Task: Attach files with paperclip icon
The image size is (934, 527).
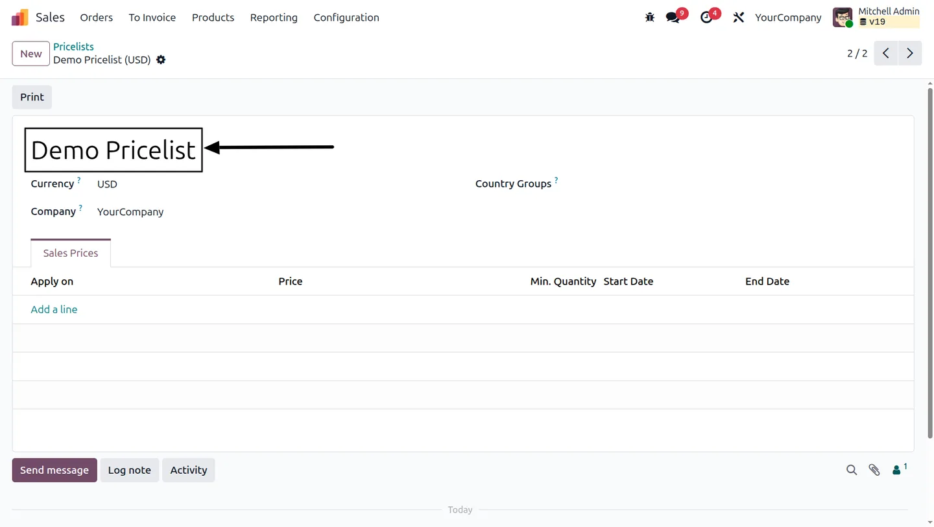Action: pos(874,470)
